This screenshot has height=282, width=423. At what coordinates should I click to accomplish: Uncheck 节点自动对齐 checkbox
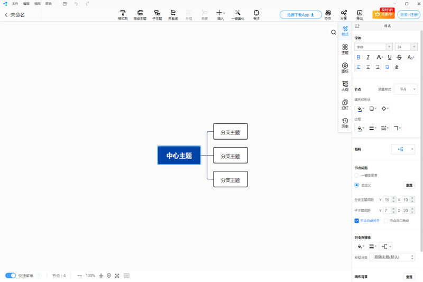(x=357, y=221)
